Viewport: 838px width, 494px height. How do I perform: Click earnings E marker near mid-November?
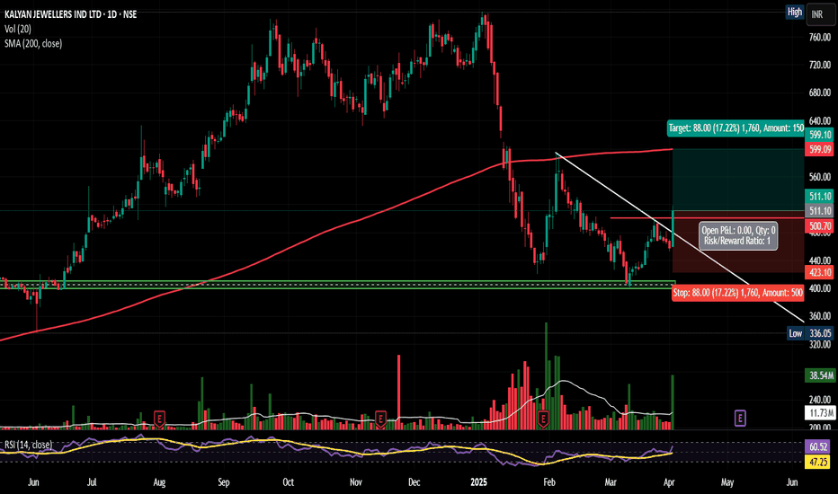(380, 419)
